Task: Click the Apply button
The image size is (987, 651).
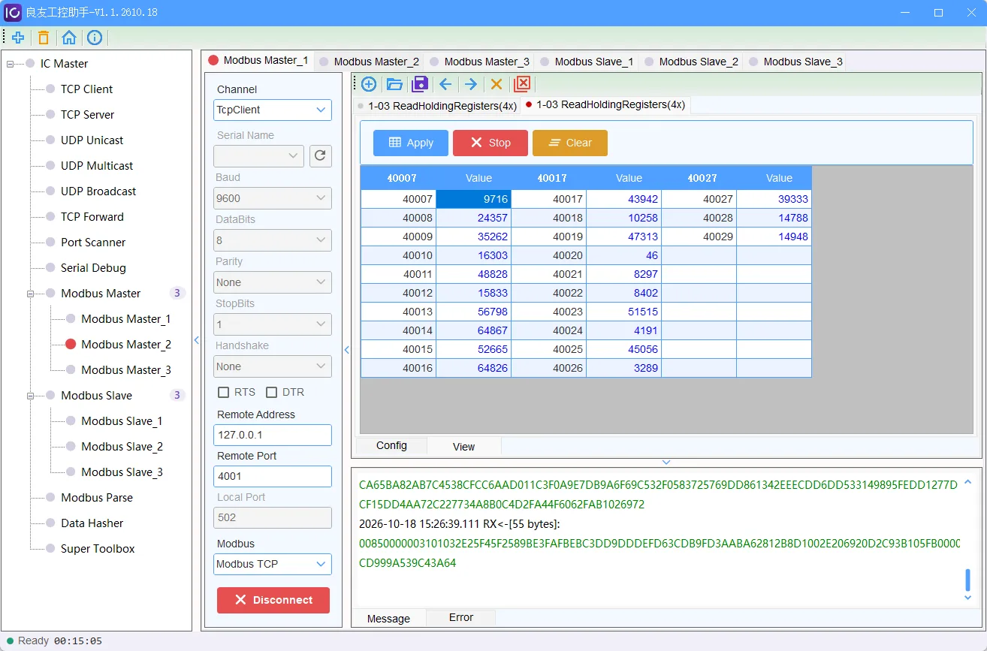Action: tap(411, 143)
